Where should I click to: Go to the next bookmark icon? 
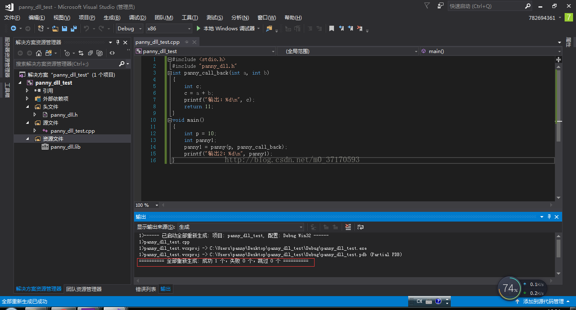pos(350,29)
